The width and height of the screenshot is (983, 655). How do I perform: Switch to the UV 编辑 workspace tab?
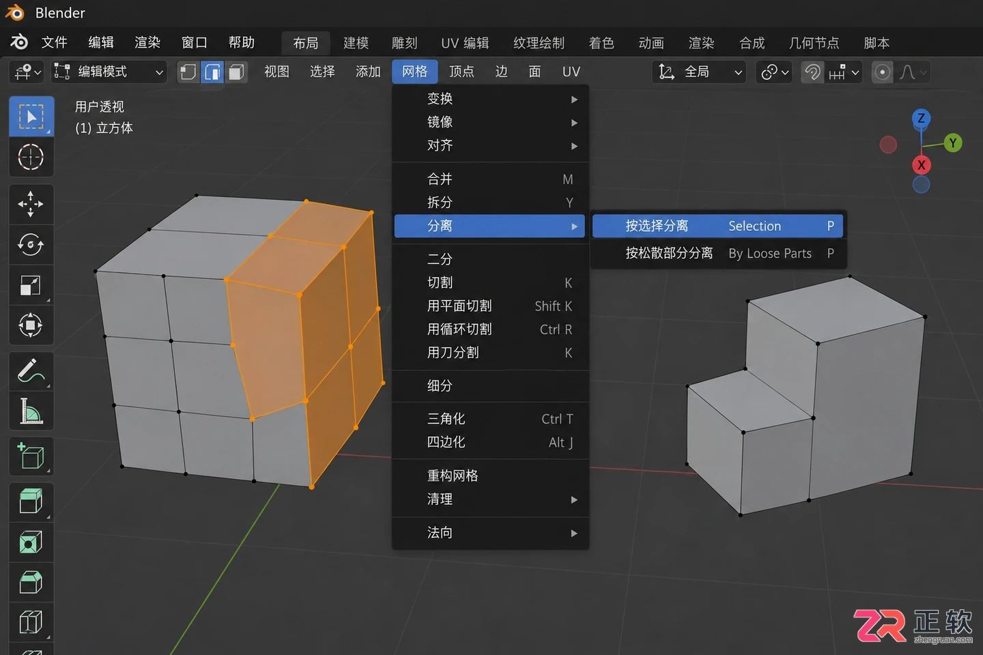click(x=465, y=43)
